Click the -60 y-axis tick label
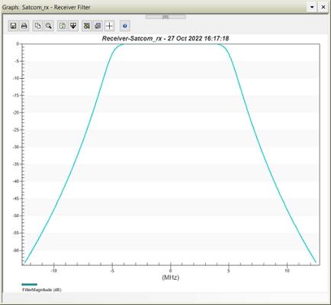The height and width of the screenshot is (305, 331). pos(16,250)
